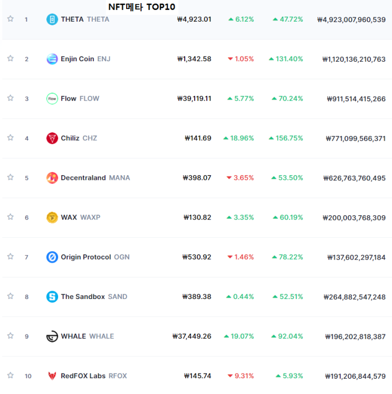This screenshot has width=392, height=394.
Task: Click WAX price ₩130.82
Action: pos(197,217)
